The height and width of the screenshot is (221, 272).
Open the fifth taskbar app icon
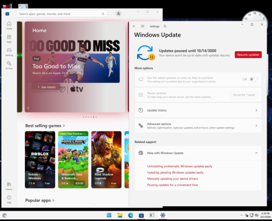point(152,215)
